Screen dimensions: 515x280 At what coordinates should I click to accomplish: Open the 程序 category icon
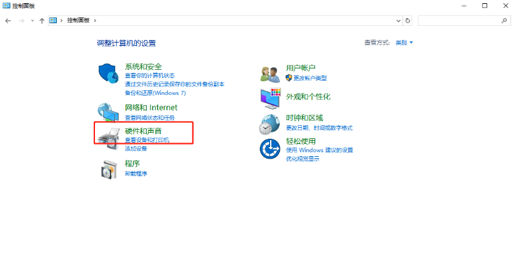[108, 169]
